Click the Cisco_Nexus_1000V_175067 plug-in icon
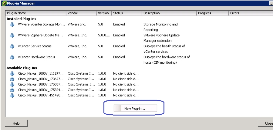The width and height of the screenshot is (273, 131). coord(12,85)
